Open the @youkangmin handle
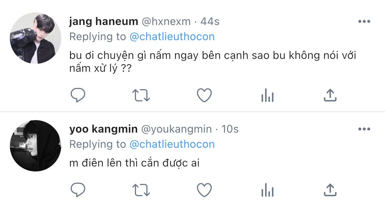Viewport: 385px width, 206px height. pos(176,129)
